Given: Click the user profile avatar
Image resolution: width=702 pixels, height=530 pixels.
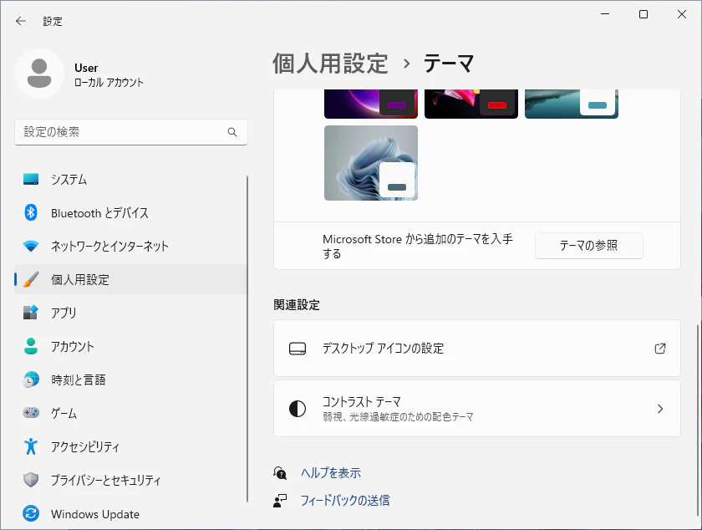Looking at the screenshot, I should pos(39,74).
